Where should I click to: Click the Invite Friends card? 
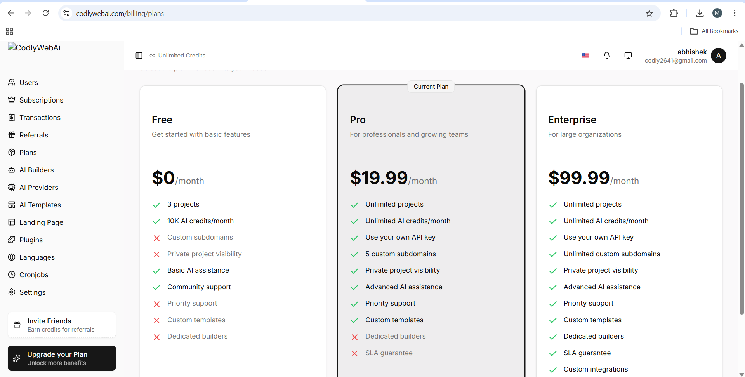point(62,325)
